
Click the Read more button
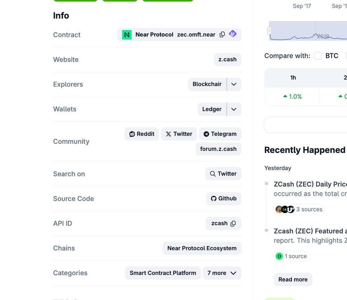[293, 279]
